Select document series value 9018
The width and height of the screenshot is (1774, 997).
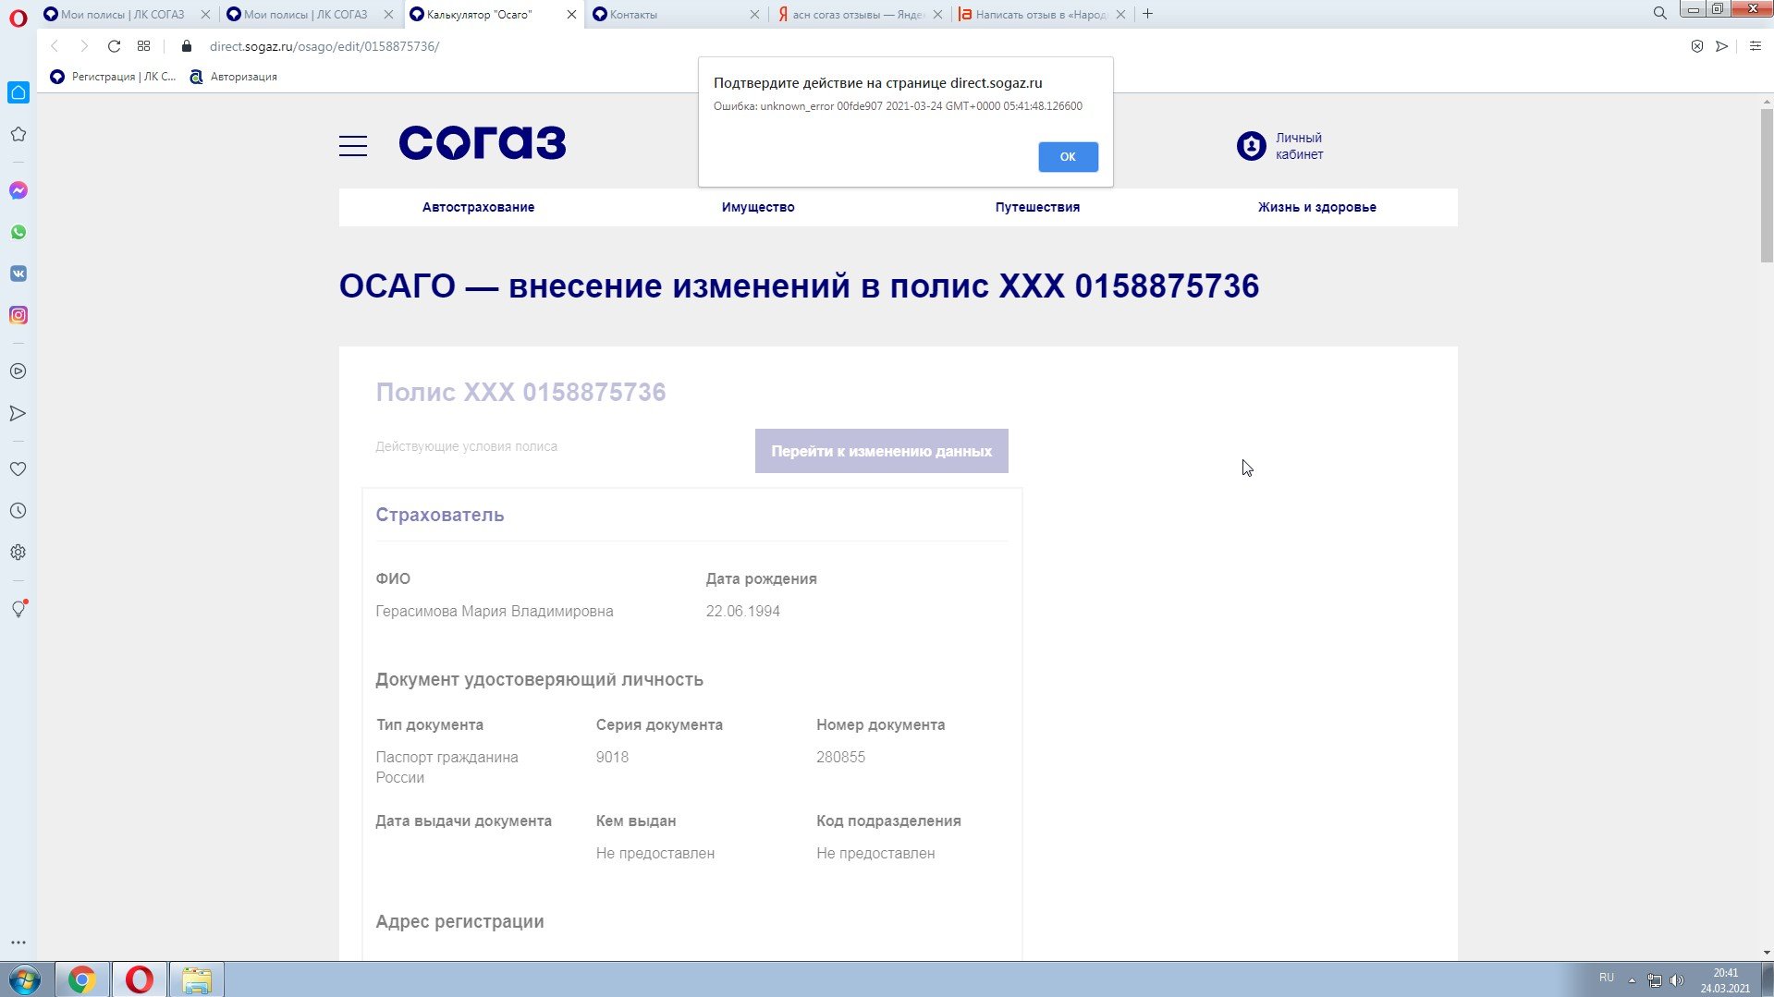[x=612, y=758]
